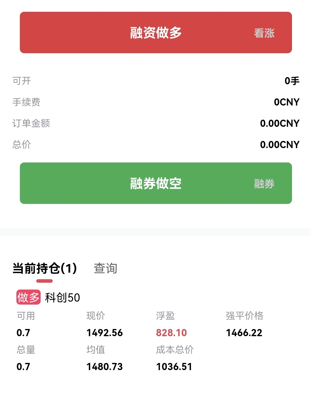
Task: Tap the red 融资做多 button
Action: pos(156,32)
